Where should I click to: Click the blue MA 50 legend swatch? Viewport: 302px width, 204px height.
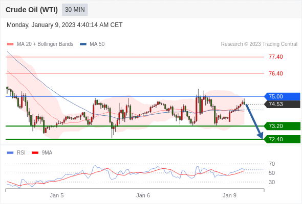tap(83, 44)
